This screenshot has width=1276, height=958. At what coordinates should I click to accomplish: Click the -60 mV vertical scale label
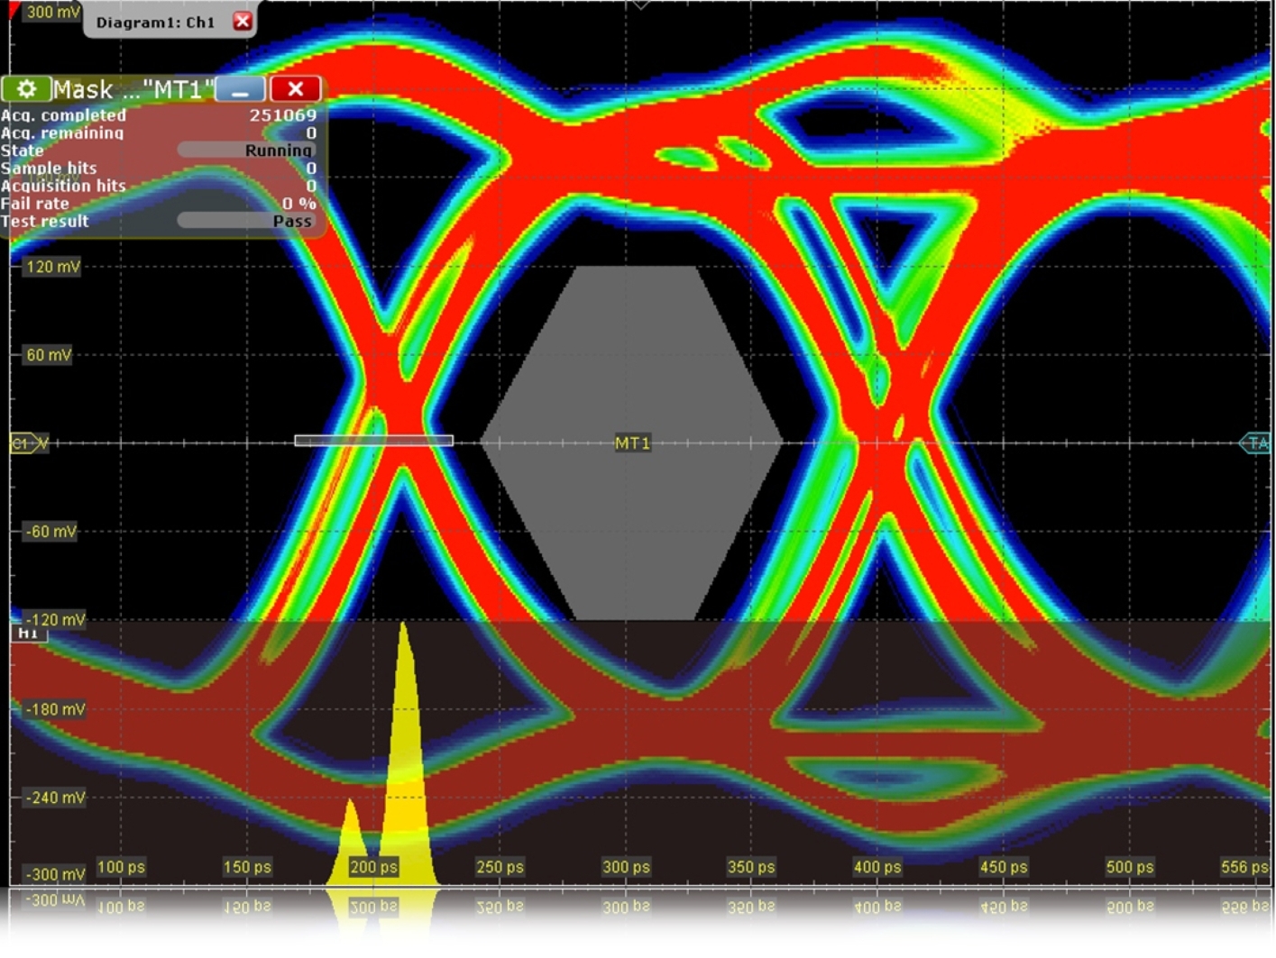click(51, 532)
